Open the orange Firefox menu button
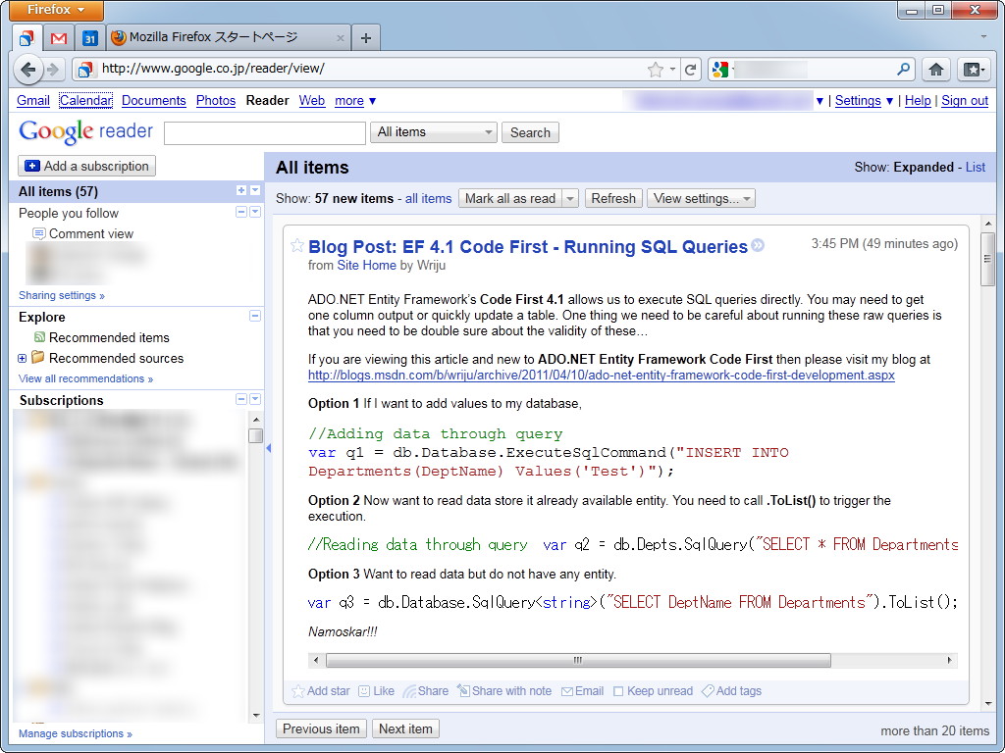Image resolution: width=1005 pixels, height=753 pixels. (x=56, y=10)
